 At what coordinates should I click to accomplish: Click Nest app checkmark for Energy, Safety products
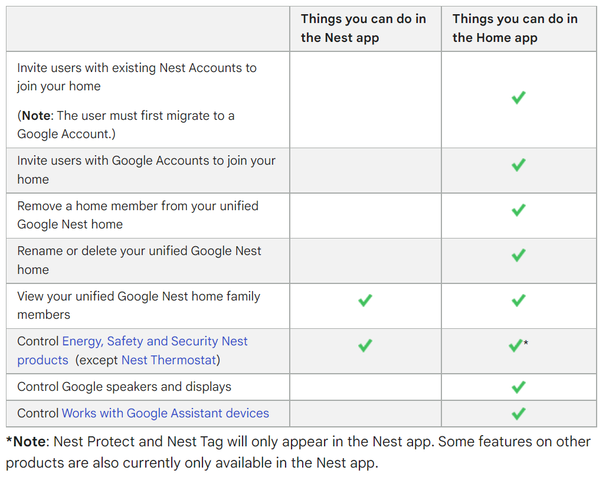pyautogui.click(x=365, y=345)
